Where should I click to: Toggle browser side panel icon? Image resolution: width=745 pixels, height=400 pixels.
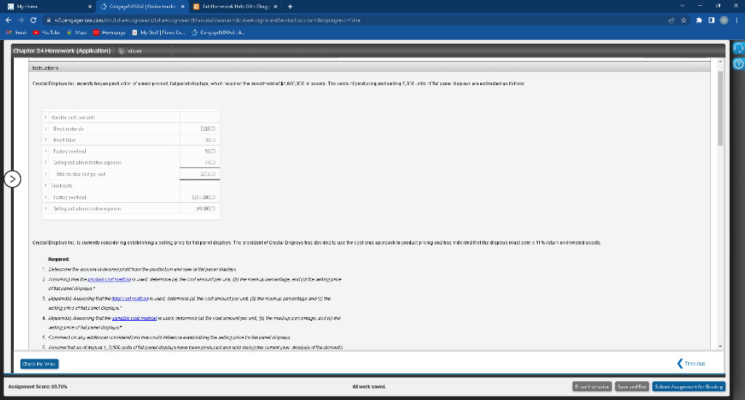click(712, 20)
